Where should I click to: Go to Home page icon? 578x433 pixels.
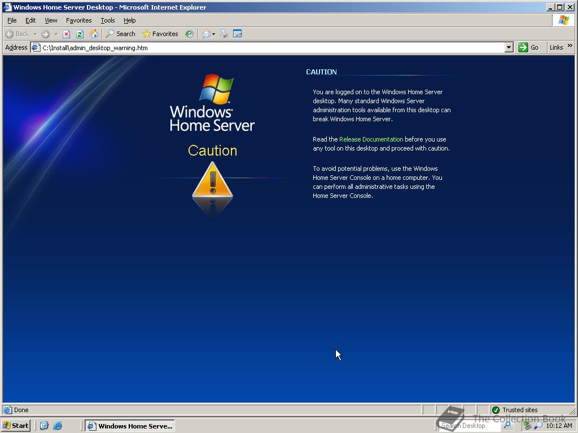click(94, 34)
